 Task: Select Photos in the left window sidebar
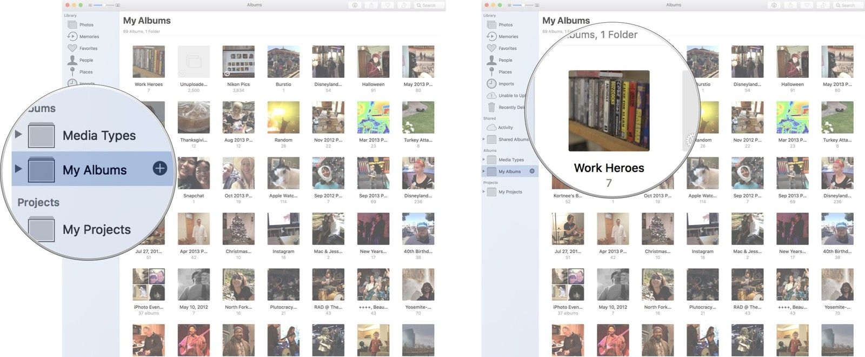pos(86,24)
